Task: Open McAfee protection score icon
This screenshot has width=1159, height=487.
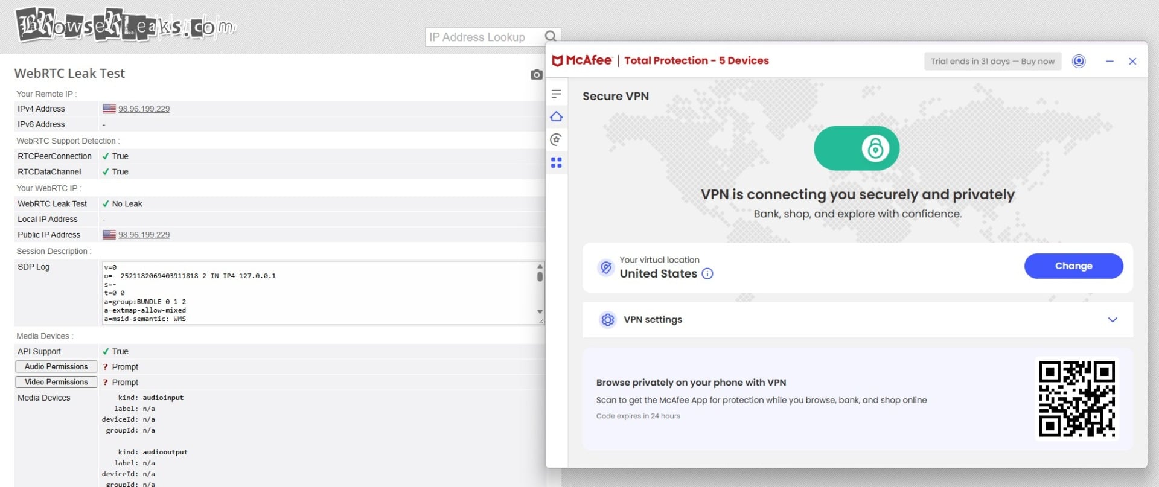Action: point(556,139)
